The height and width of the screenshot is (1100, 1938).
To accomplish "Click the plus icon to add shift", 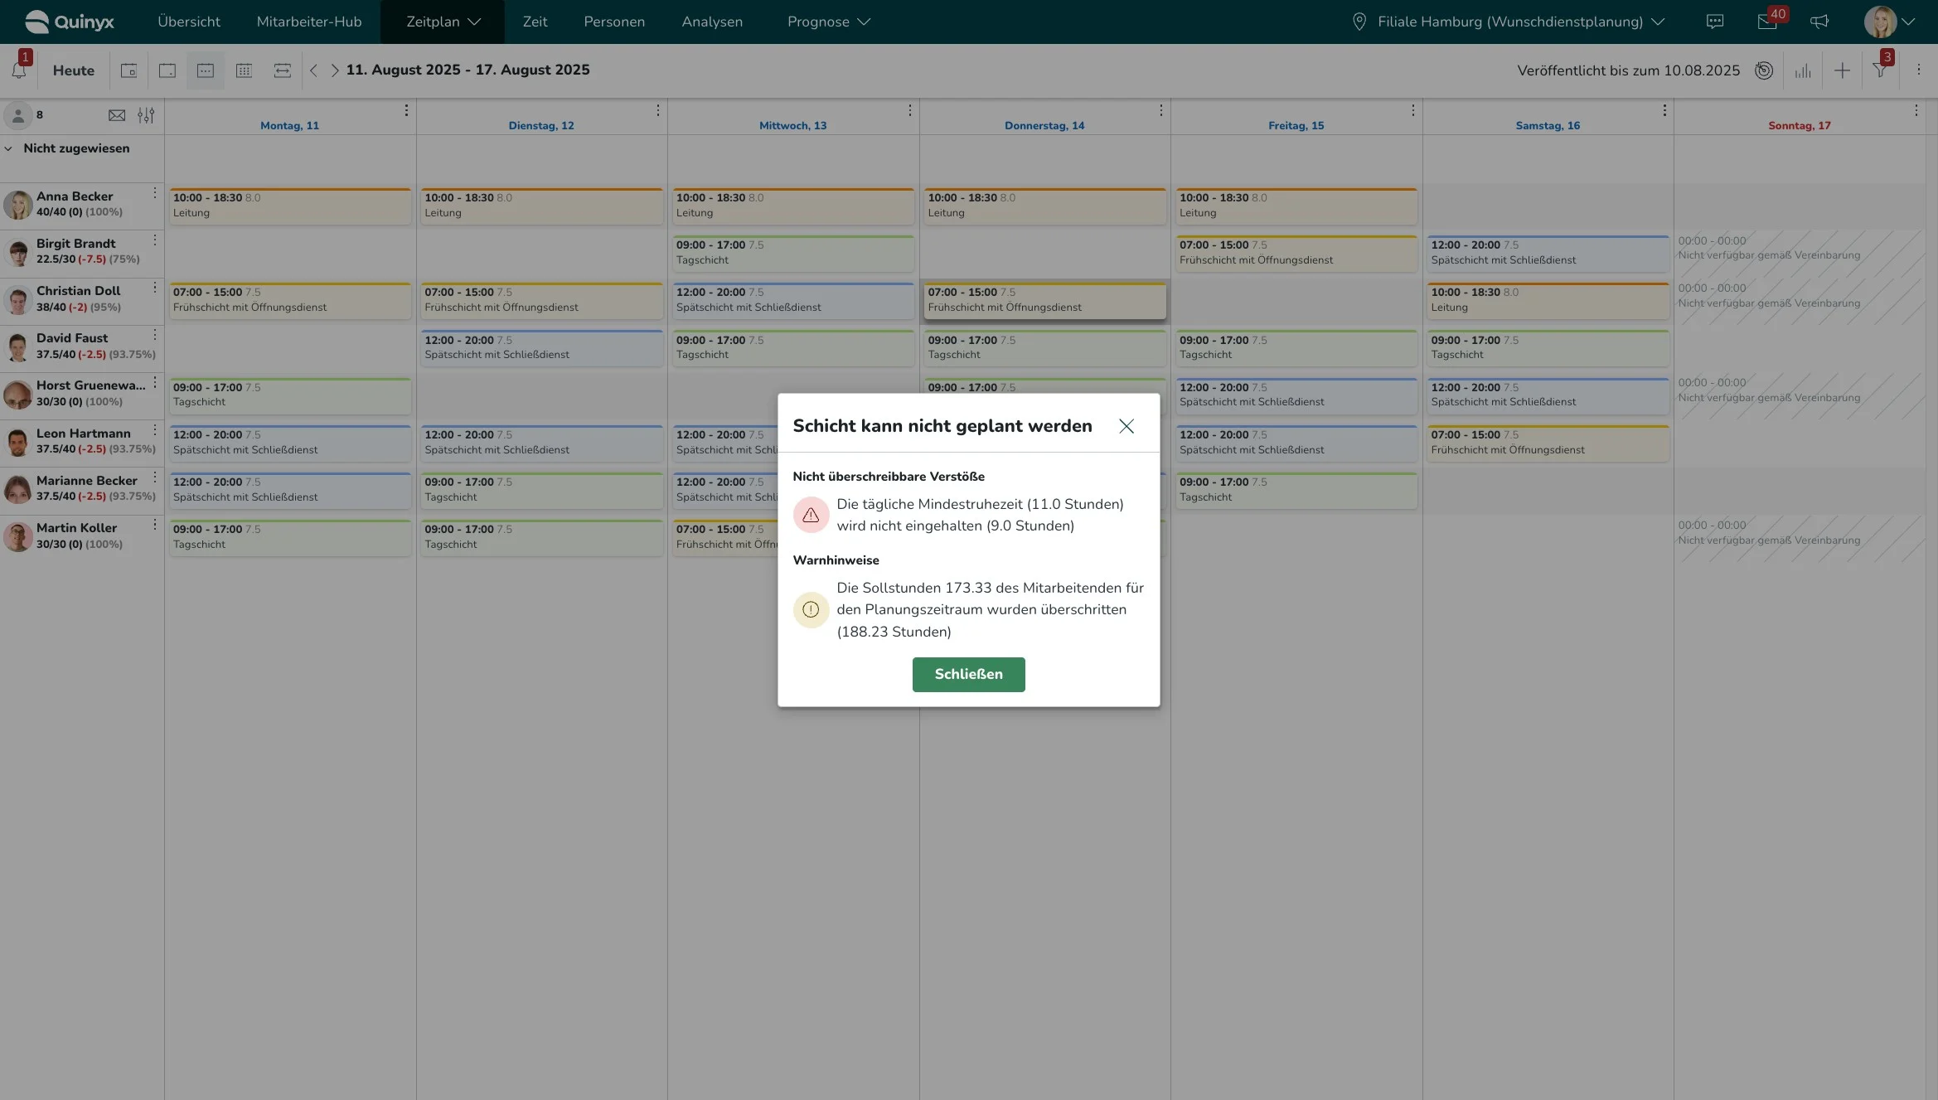I will tap(1842, 71).
